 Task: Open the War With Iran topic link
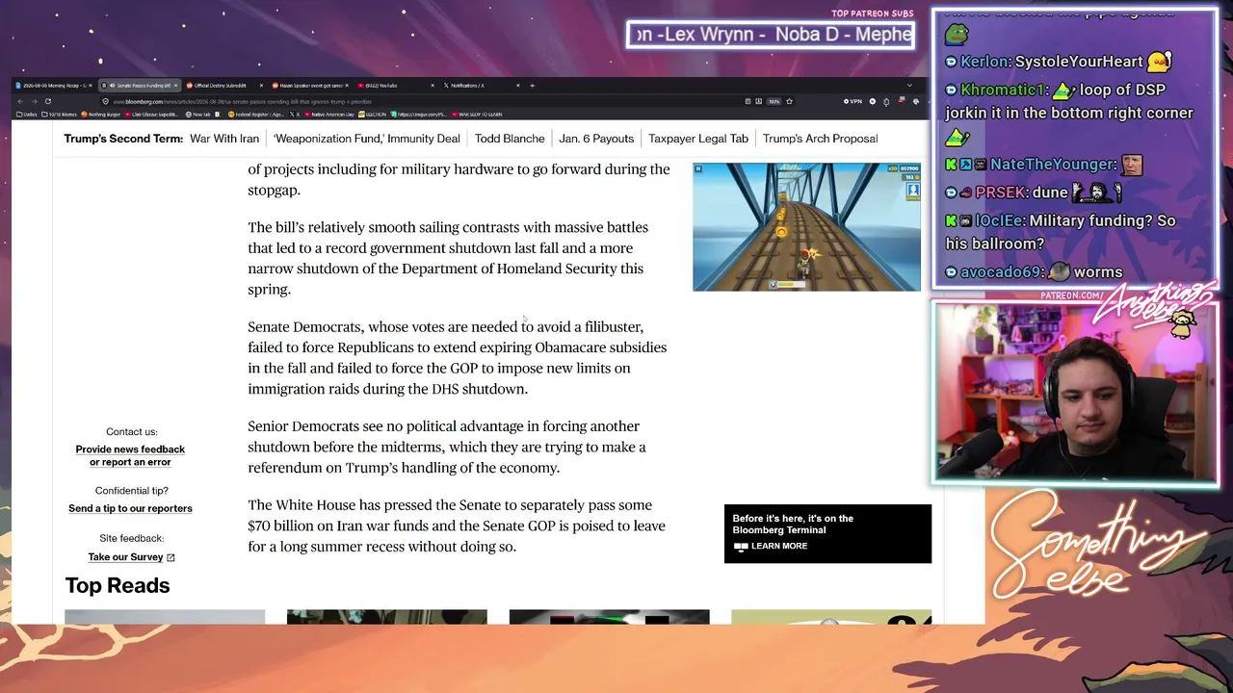click(224, 139)
